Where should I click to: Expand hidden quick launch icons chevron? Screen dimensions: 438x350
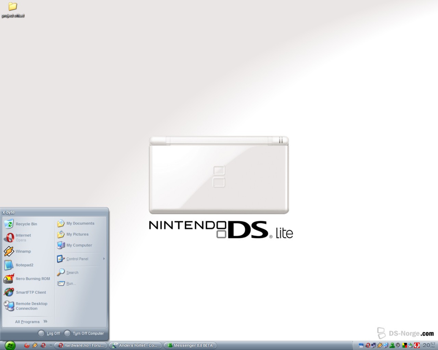(x=51, y=345)
